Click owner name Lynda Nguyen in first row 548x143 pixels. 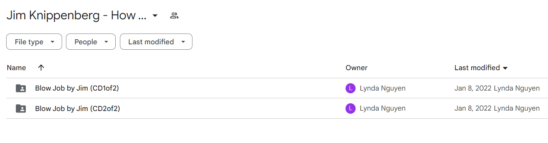(383, 88)
